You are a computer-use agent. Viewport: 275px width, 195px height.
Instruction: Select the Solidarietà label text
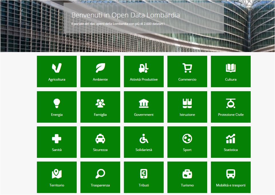click(144, 150)
